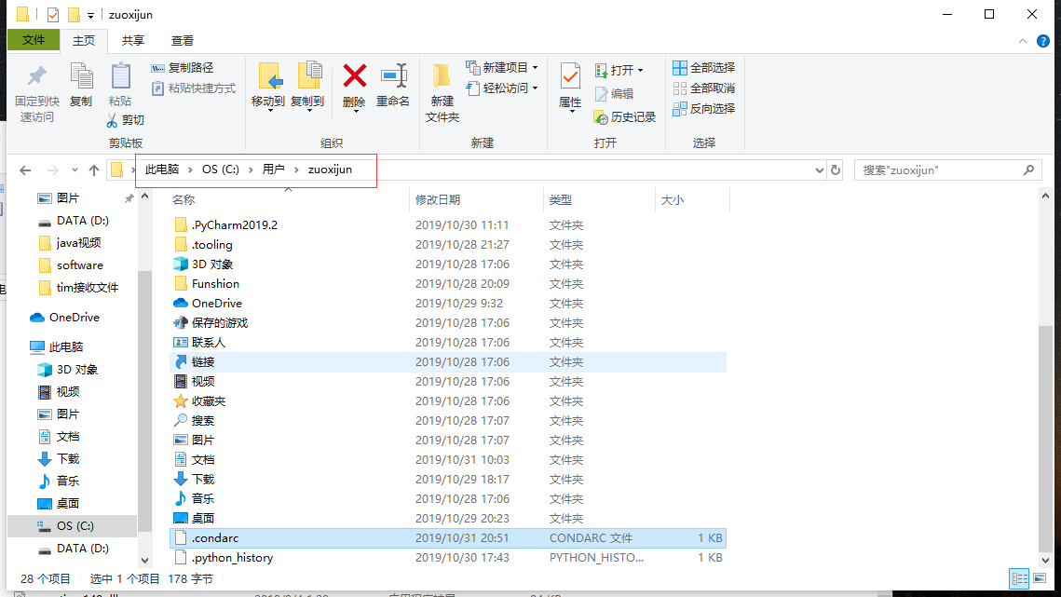Switch to the Share tab
This screenshot has height=597, width=1061.
coord(132,41)
